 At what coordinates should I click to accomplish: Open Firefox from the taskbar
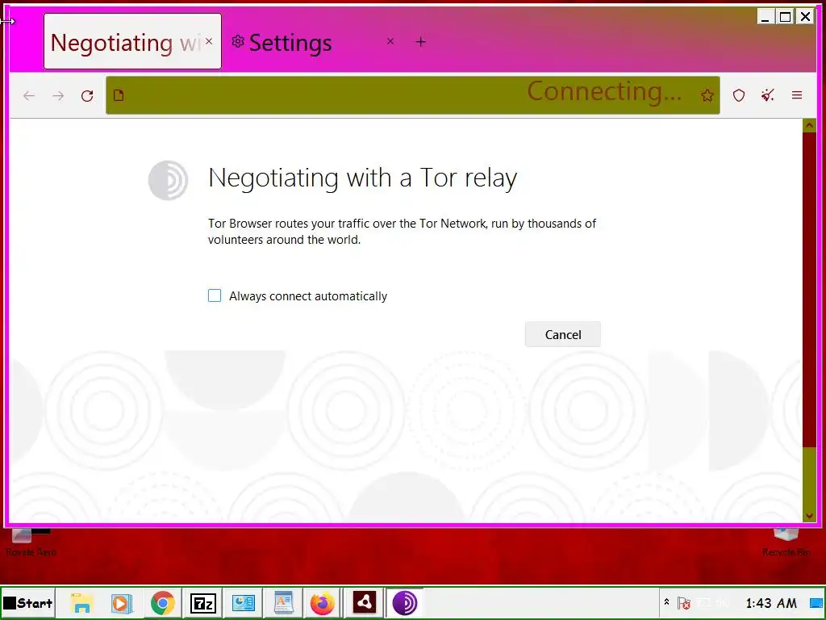pyautogui.click(x=323, y=603)
